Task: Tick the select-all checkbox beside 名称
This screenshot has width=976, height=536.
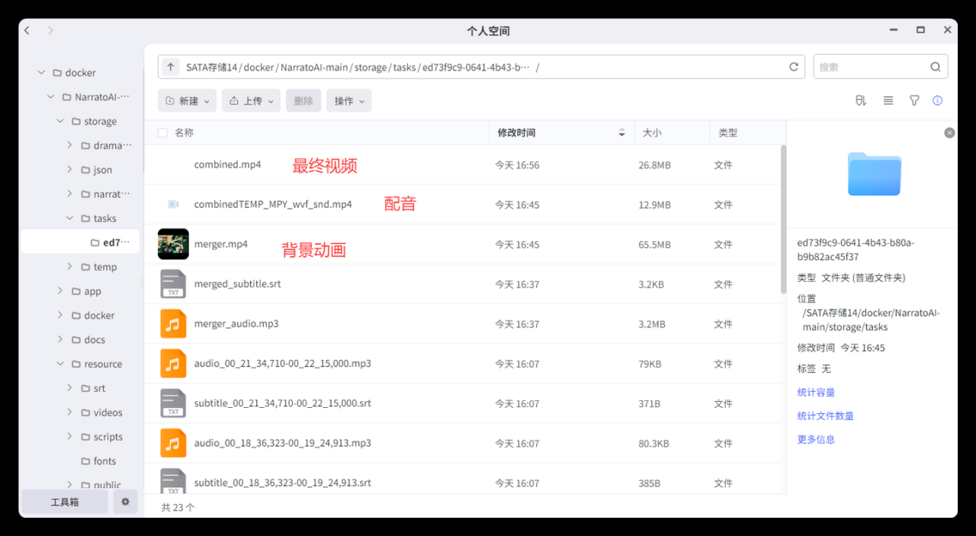Action: click(x=162, y=133)
